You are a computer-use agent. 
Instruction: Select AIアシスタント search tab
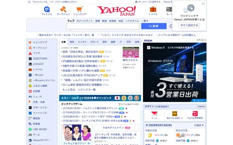84,21
